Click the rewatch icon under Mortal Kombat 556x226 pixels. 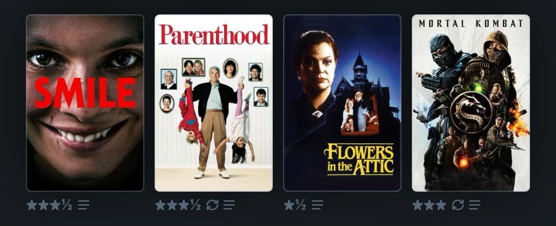tap(458, 205)
